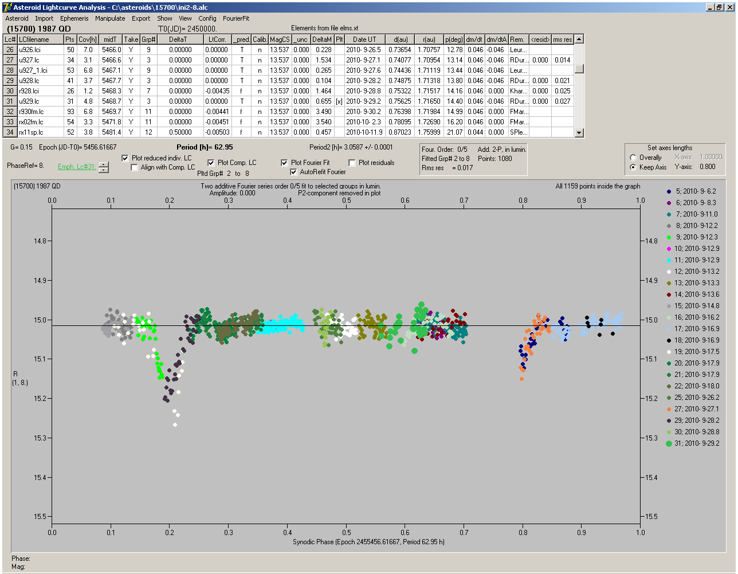Click the LCfilename column header
The width and height of the screenshot is (738, 574).
[40, 40]
